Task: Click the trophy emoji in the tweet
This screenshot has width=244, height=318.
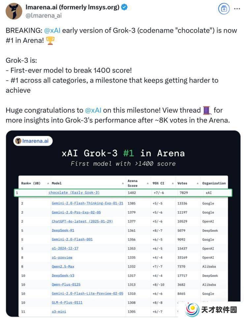Action: coord(50,40)
